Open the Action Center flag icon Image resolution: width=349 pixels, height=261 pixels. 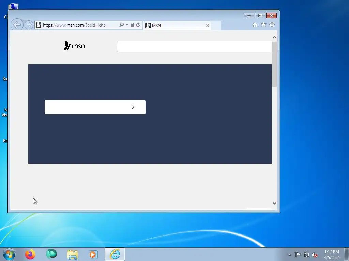(x=298, y=254)
